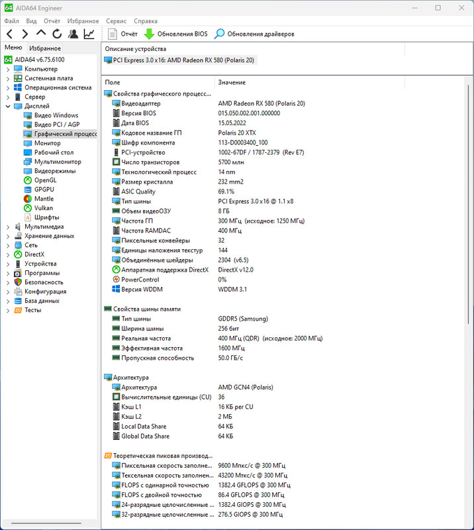
Task: Select the Мультимонитор icon in tree
Action: [x=28, y=162]
